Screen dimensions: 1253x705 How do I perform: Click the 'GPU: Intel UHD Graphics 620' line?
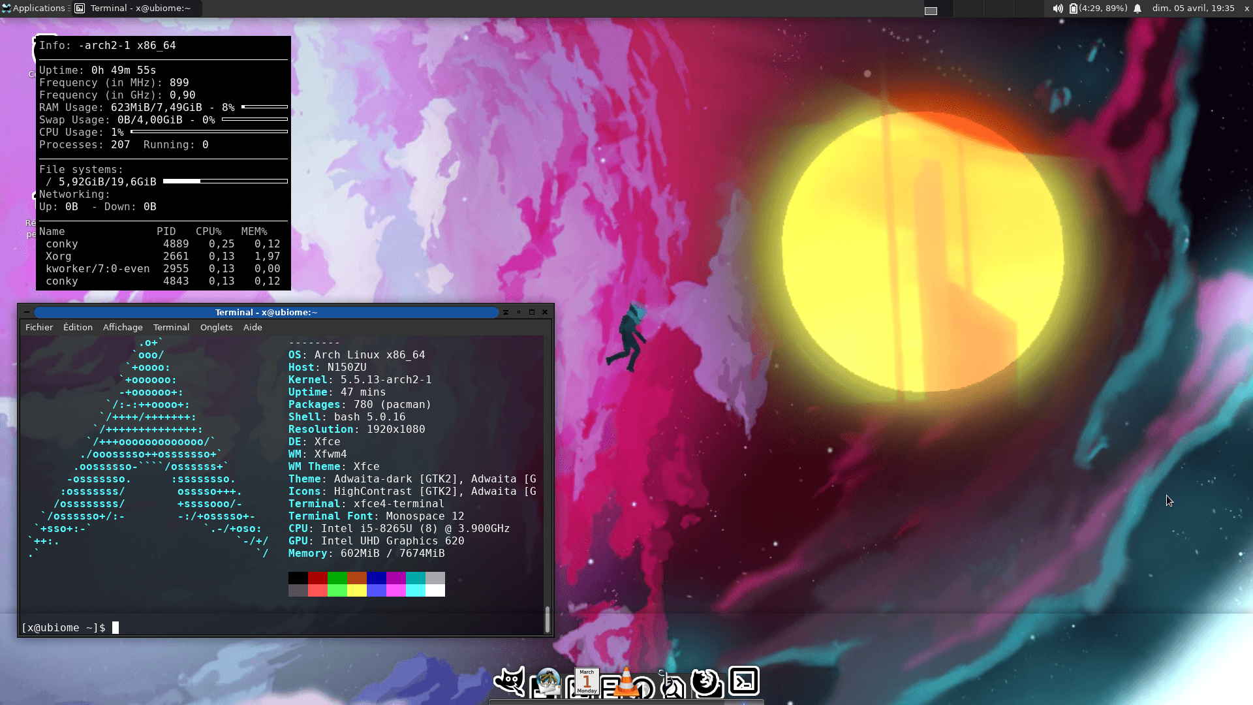click(x=377, y=540)
